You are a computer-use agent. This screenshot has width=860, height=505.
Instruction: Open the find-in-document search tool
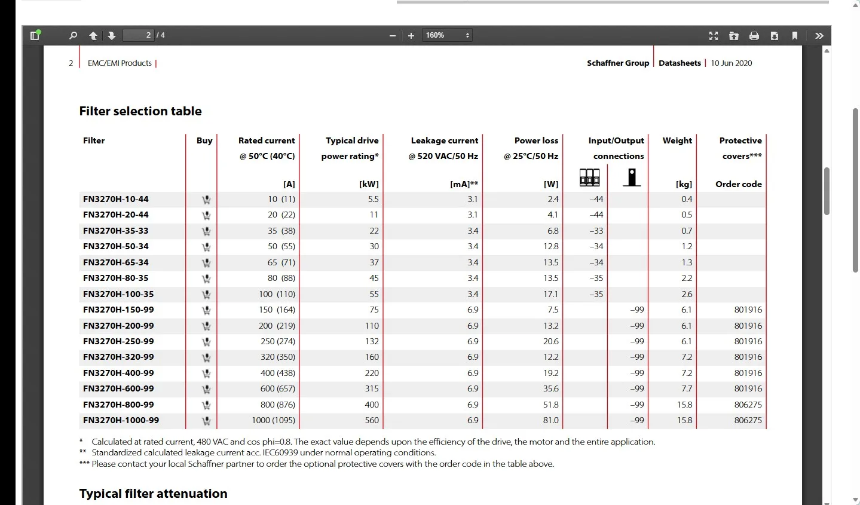[73, 35]
